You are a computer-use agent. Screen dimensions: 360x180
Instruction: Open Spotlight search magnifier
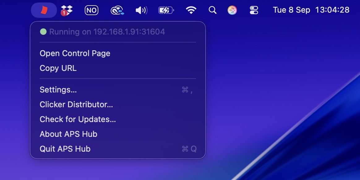[212, 10]
